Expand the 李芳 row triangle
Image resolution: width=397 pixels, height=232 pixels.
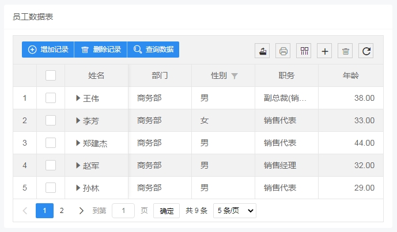pos(78,120)
